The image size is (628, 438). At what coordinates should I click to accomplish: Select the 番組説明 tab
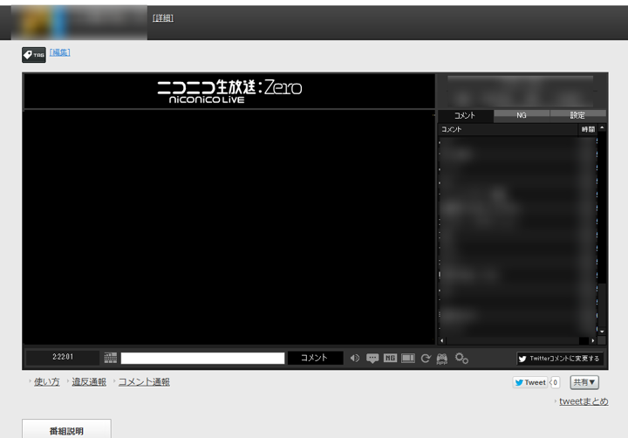[66, 429]
